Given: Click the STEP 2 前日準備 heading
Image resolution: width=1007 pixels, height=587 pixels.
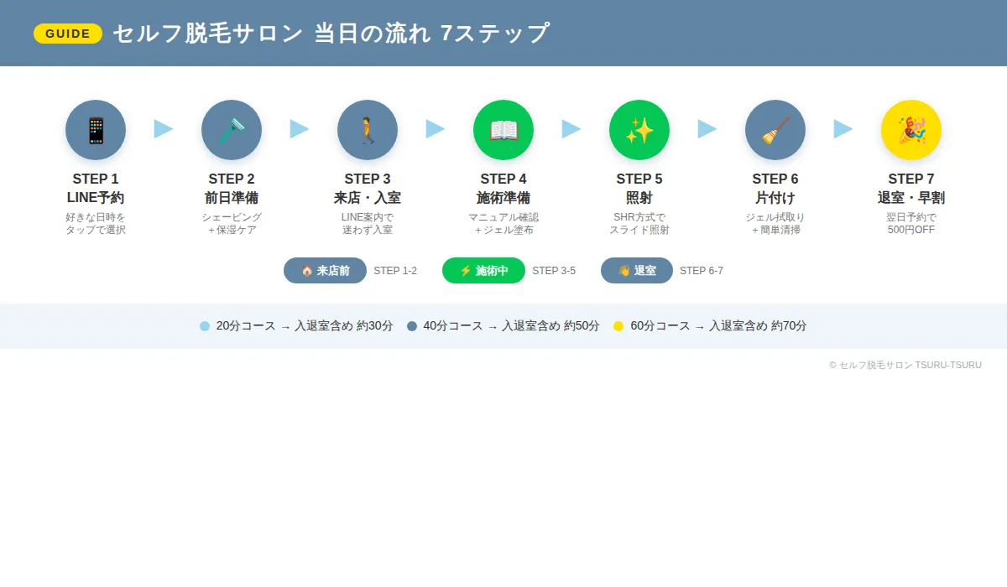Looking at the screenshot, I should pyautogui.click(x=232, y=189).
